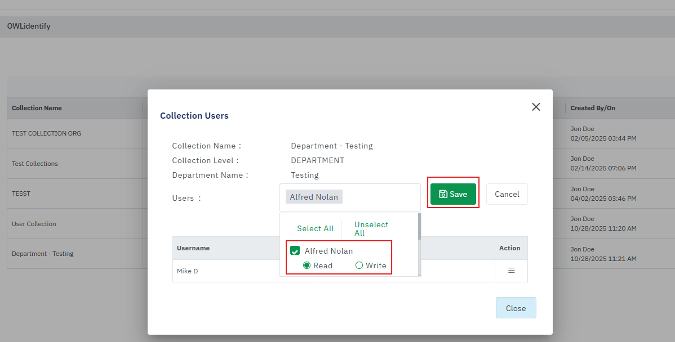Screen dimensions: 675x342
Task: Click the Action column header
Action: 509,248
